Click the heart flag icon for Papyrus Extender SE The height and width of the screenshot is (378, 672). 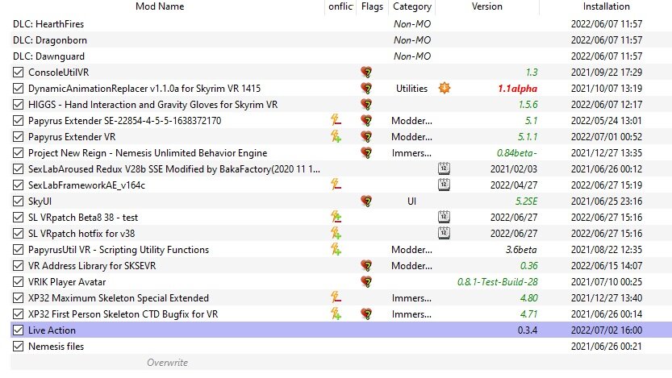(366, 120)
